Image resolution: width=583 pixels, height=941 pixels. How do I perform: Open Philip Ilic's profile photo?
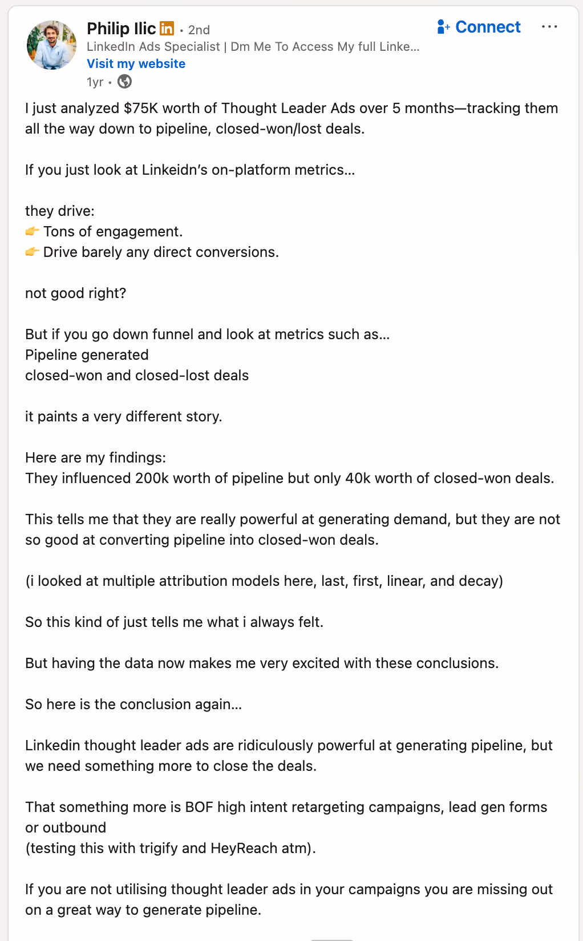[x=51, y=45]
